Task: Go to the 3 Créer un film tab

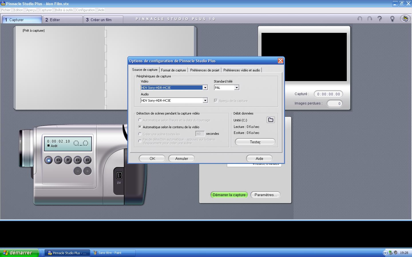Action: click(103, 20)
